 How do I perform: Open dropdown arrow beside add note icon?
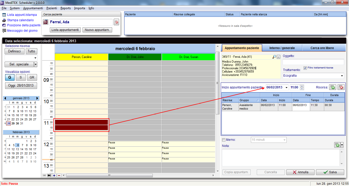(342, 145)
